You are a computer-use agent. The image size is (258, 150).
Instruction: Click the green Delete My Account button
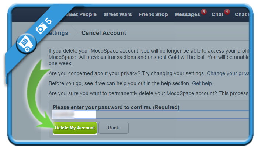point(75,128)
